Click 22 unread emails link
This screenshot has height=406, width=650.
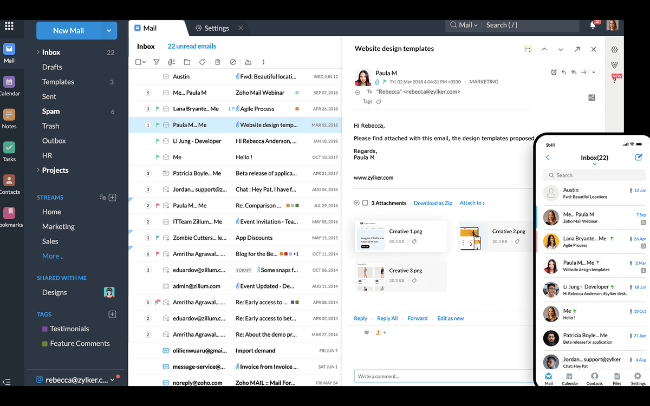click(x=192, y=47)
